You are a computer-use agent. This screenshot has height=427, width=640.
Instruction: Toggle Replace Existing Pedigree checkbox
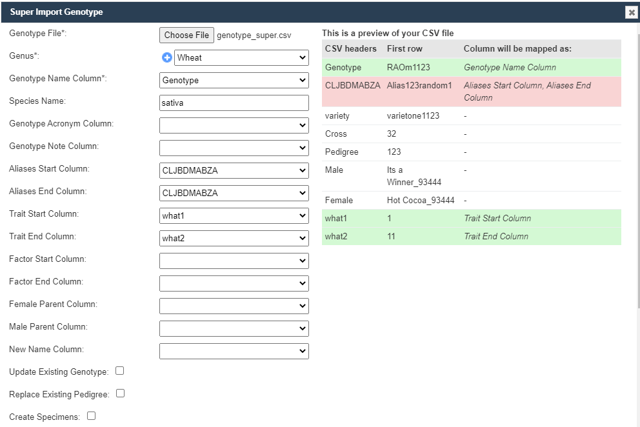point(120,393)
